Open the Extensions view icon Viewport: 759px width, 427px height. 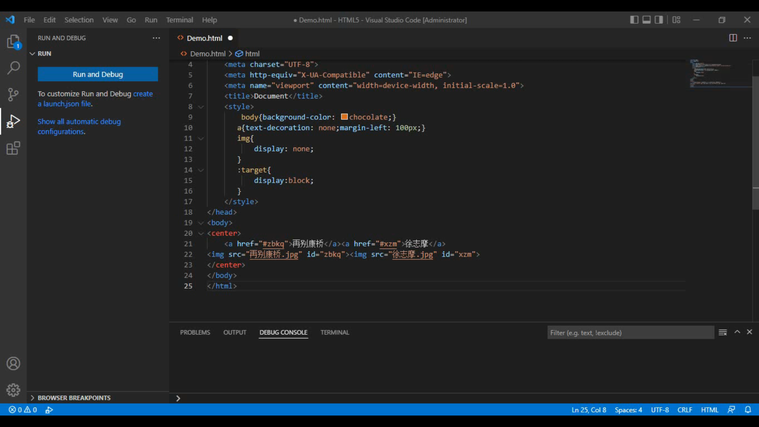click(x=13, y=148)
